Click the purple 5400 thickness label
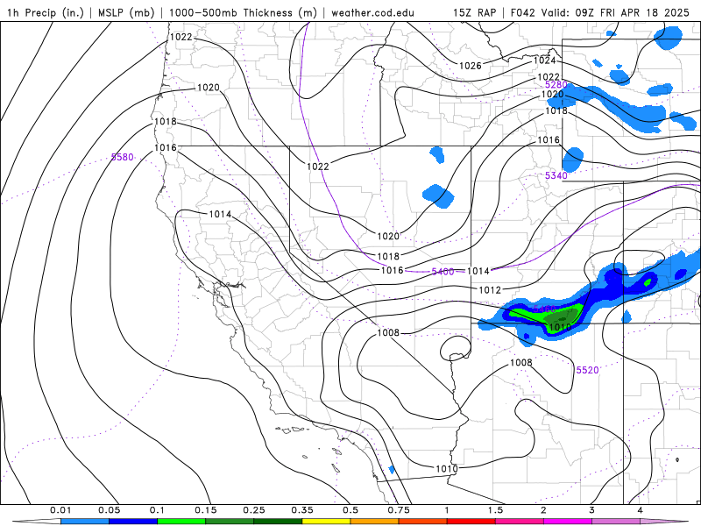The image size is (701, 526). coord(443,272)
